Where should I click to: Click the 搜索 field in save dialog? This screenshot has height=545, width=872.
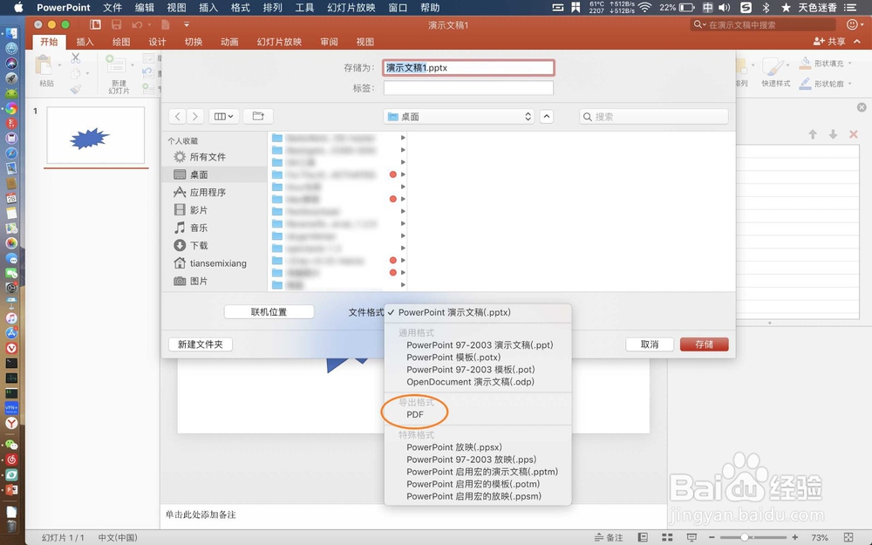(653, 117)
